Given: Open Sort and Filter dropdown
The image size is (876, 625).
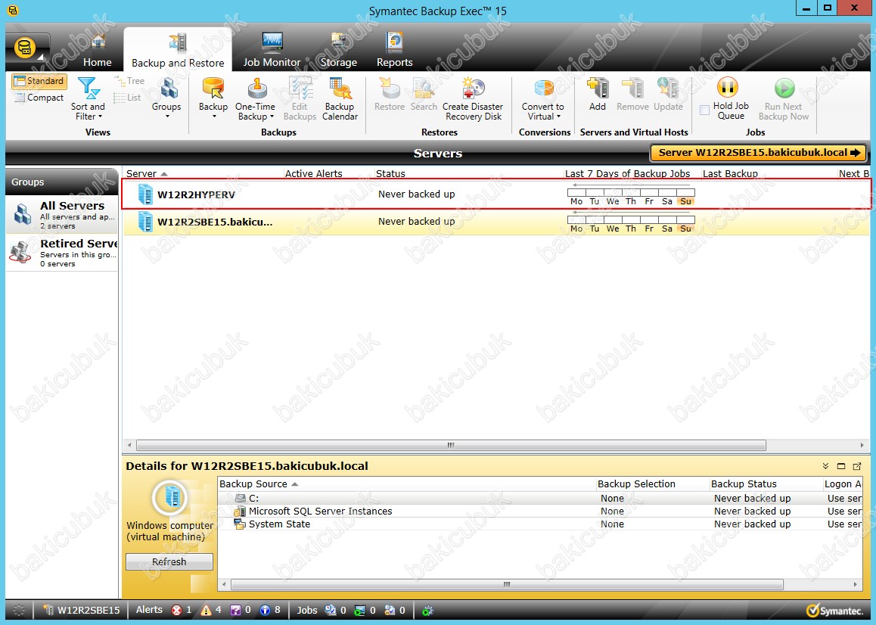Looking at the screenshot, I should point(89,99).
